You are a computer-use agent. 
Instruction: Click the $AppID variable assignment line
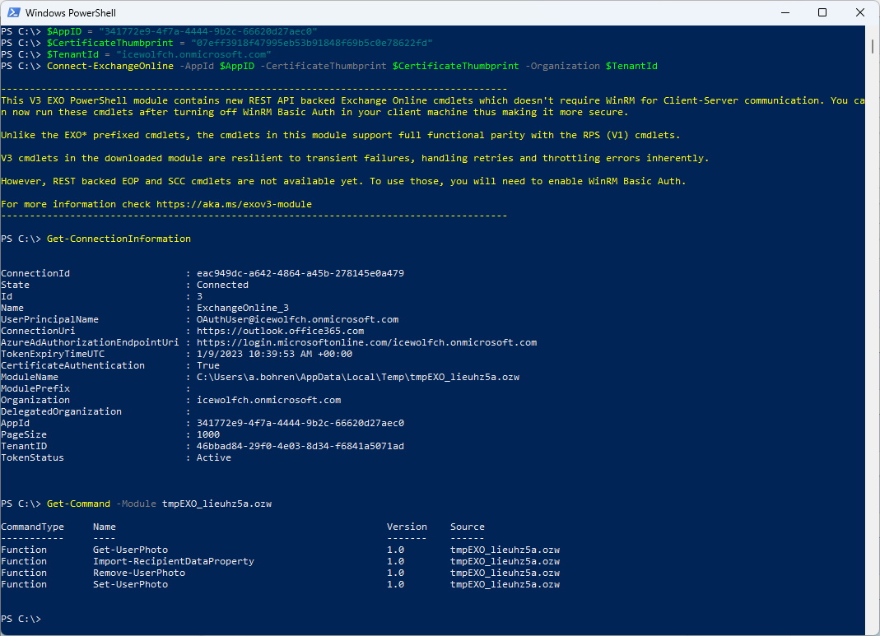(182, 31)
